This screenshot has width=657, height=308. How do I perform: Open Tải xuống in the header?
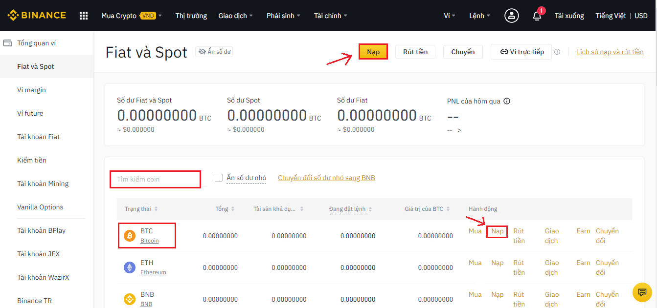click(569, 16)
